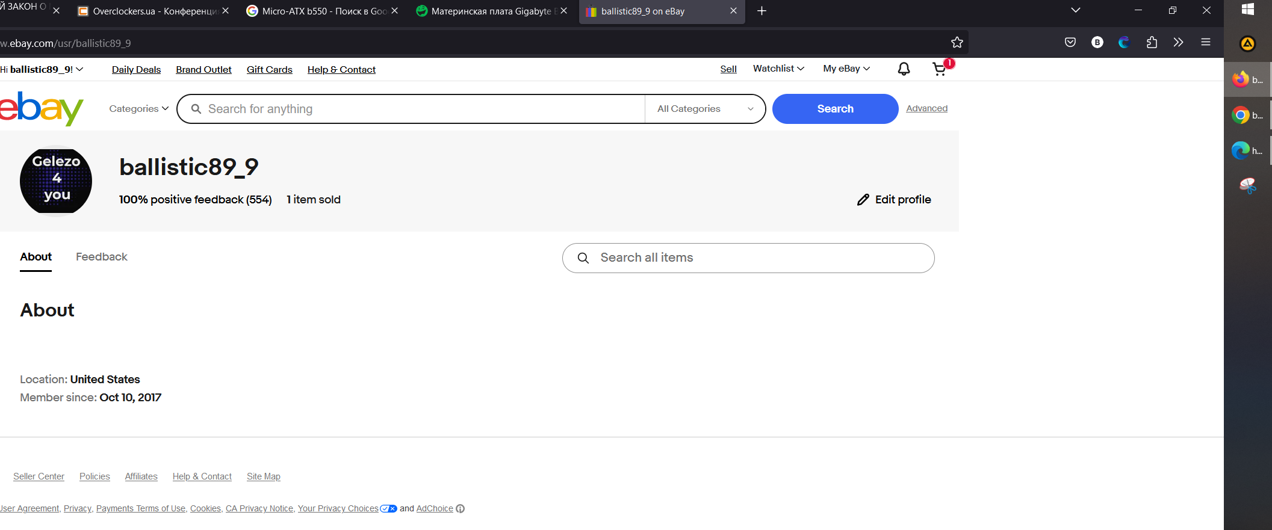Screen dimensions: 1272x530
Task: Open Help & Contact in the top bar
Action: [x=341, y=70]
